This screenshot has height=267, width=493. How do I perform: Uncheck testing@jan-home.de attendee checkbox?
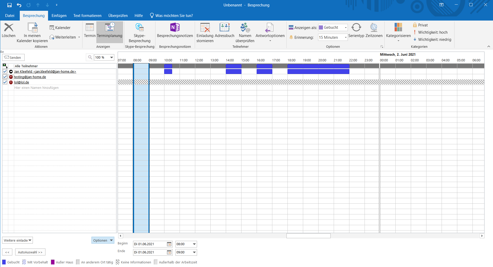(5, 77)
